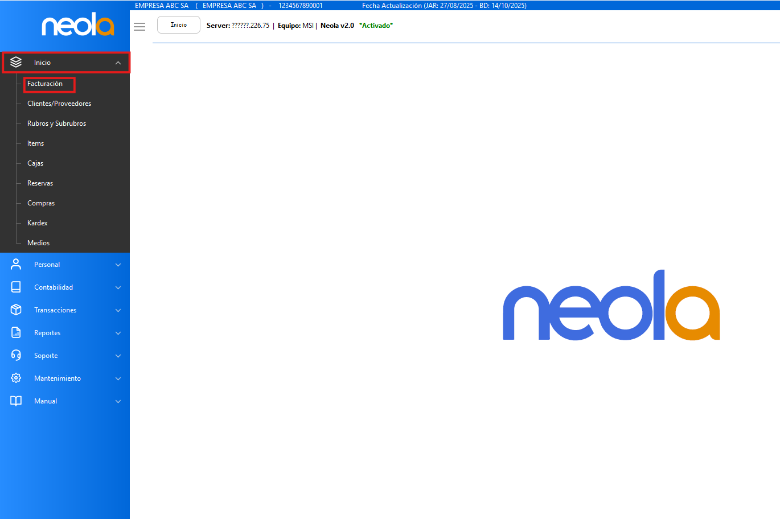Click the Inicio layers icon in sidebar
The height and width of the screenshot is (519, 780).
[x=16, y=62]
